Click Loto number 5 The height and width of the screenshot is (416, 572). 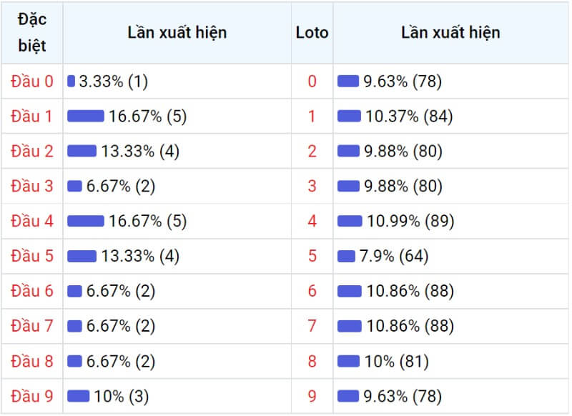312,256
